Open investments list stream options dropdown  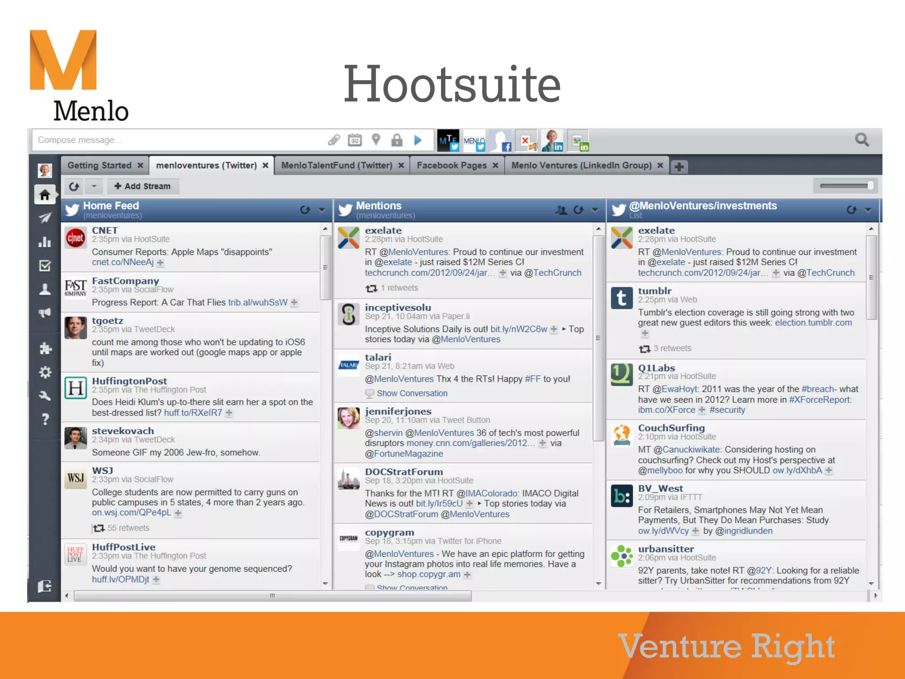(x=868, y=210)
